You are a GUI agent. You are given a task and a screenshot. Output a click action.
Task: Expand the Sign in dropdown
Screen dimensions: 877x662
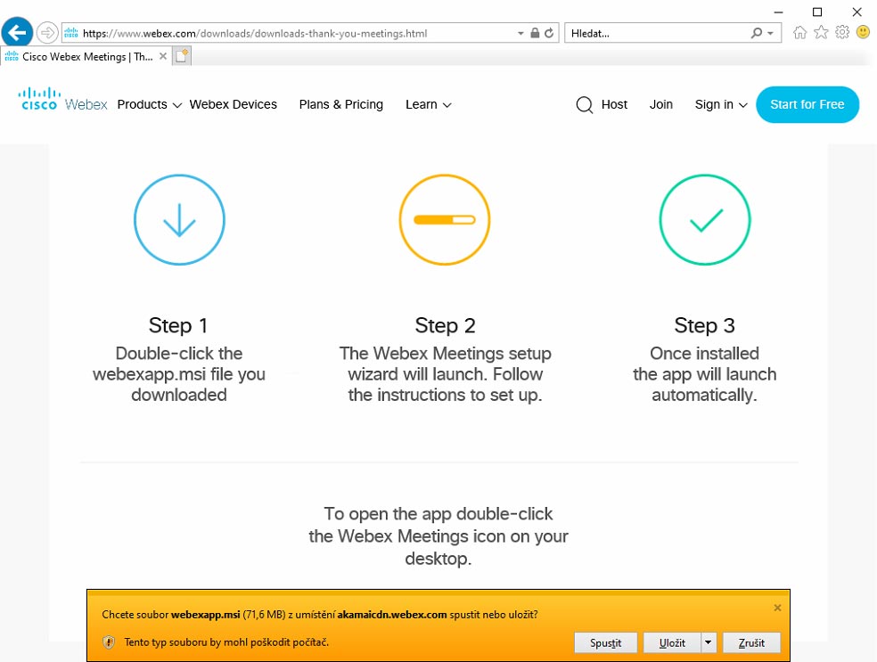tap(721, 104)
